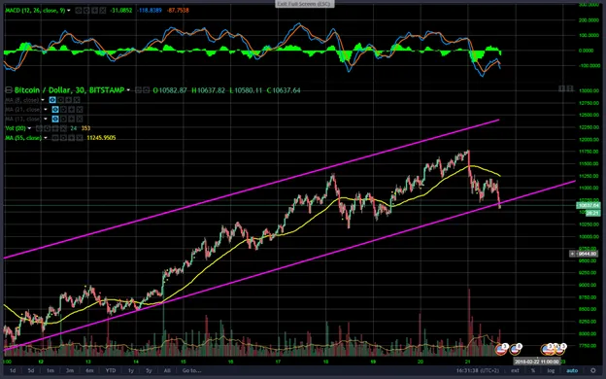Toggle 'auto' scale mode

pyautogui.click(x=572, y=370)
